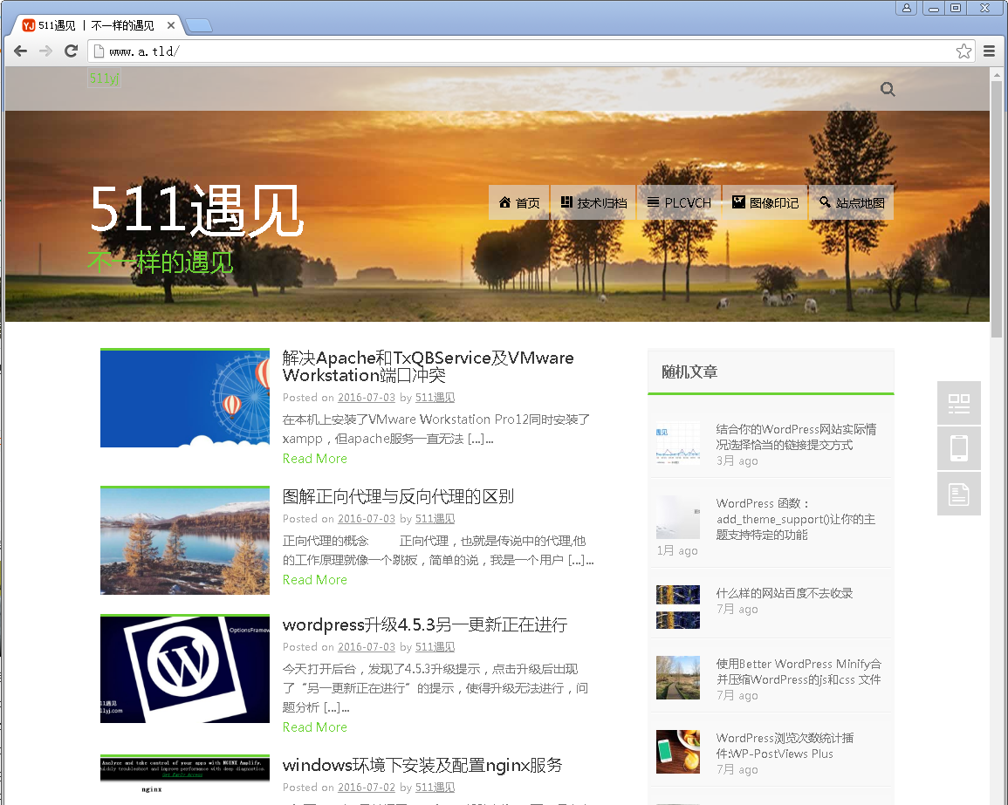
Task: Click the browser forward arrow
Action: coord(45,51)
